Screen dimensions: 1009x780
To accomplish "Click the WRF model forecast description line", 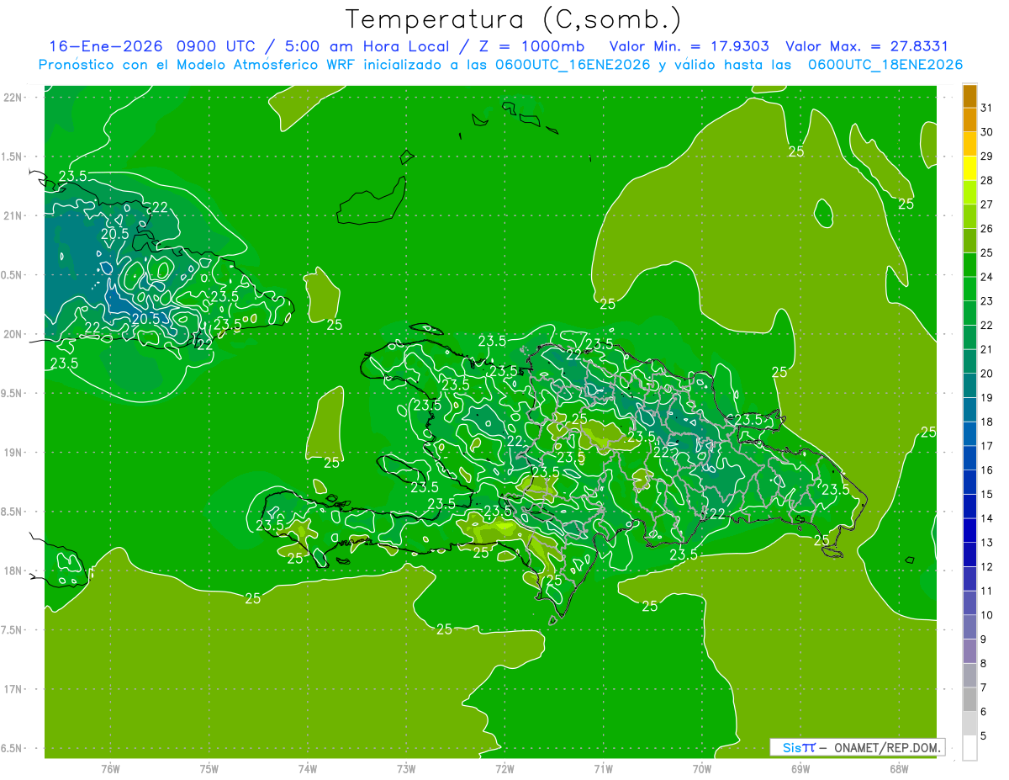I will (501, 65).
